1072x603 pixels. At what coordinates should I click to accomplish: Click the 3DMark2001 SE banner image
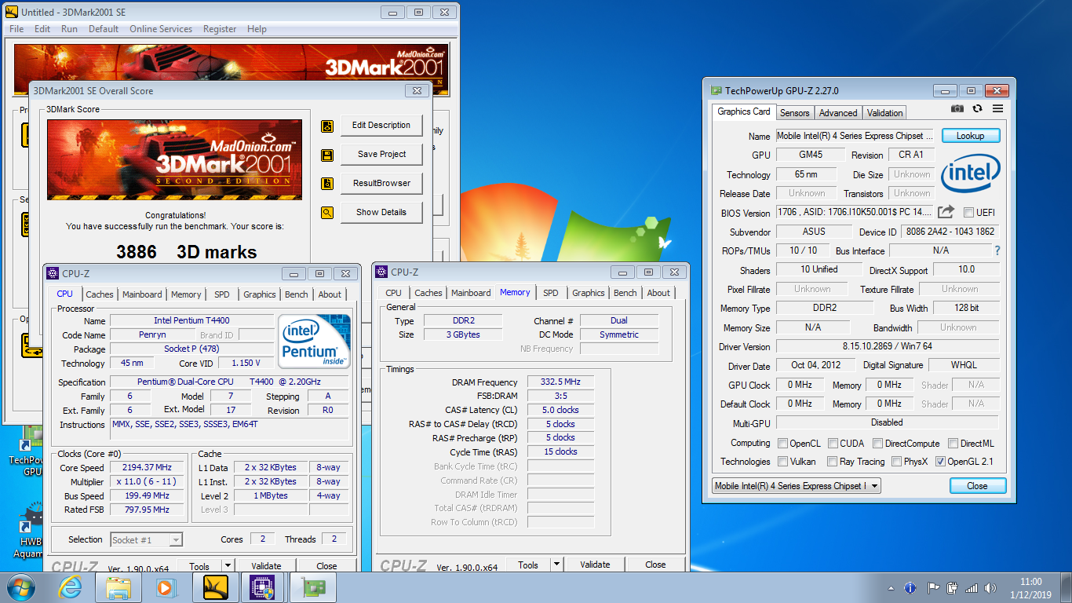pyautogui.click(x=174, y=159)
